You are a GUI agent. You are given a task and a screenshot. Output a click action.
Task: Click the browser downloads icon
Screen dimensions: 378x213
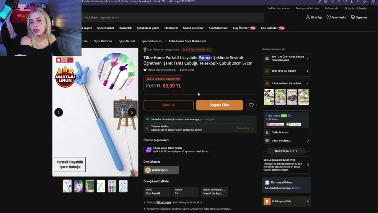click(x=351, y=1)
